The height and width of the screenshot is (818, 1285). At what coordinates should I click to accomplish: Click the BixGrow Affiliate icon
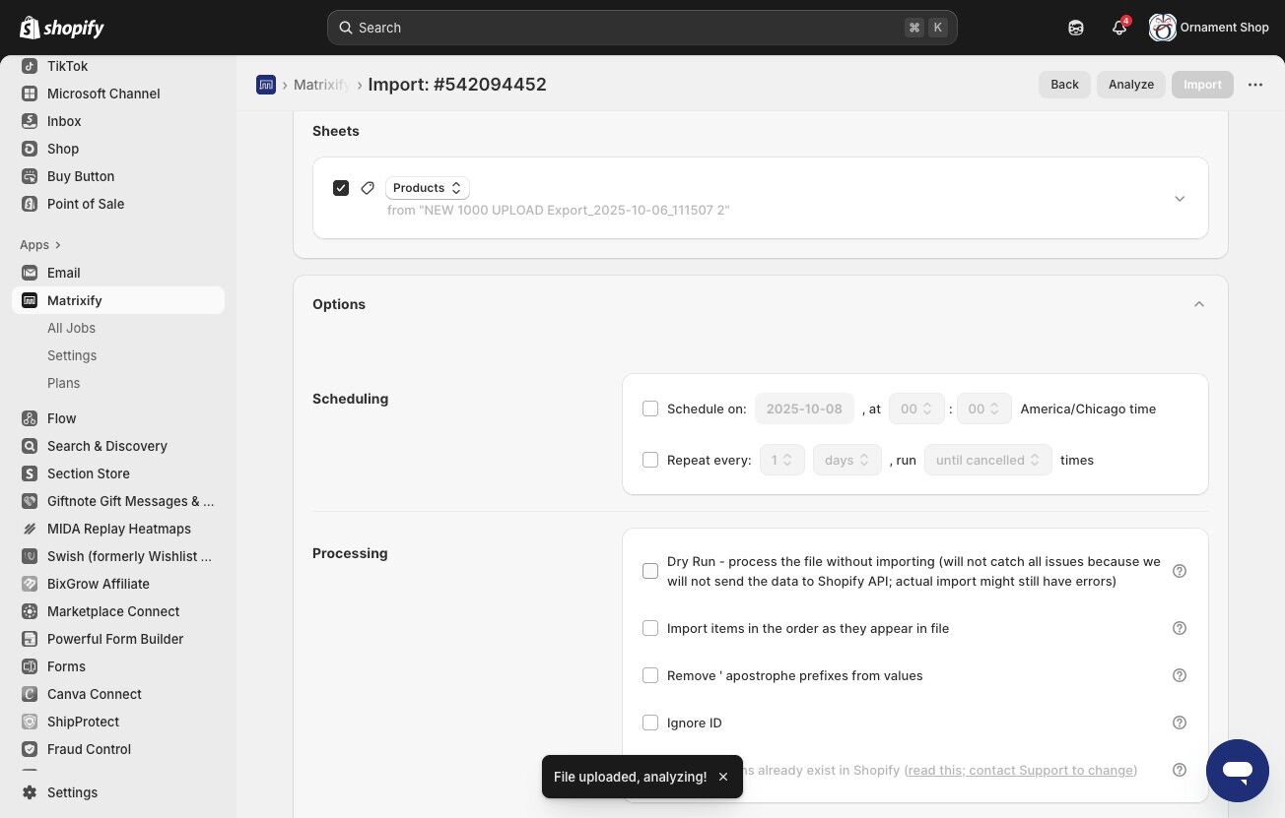[x=30, y=584]
